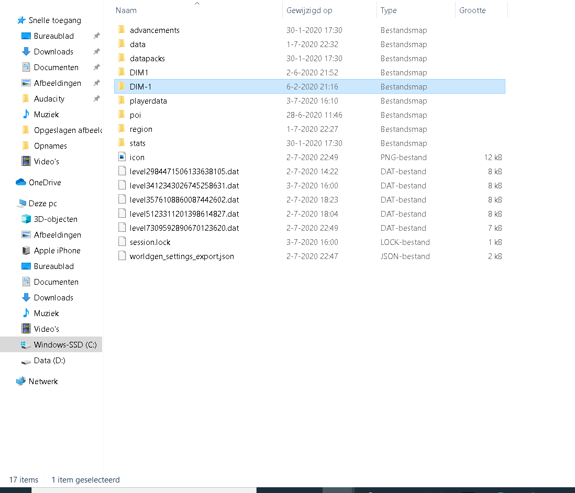
Task: Click the session.lock file icon
Action: [x=121, y=242]
